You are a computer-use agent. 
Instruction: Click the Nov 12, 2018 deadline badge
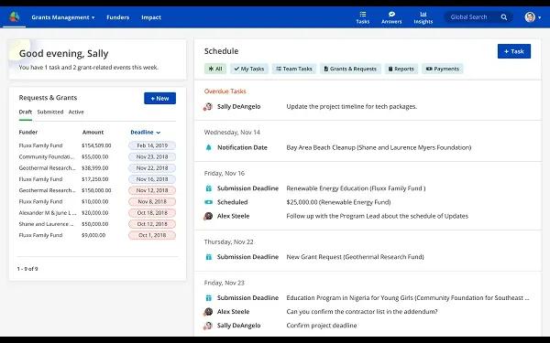[x=152, y=190]
